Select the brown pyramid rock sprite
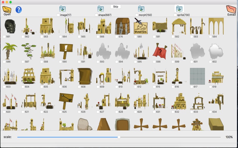 click(x=104, y=124)
